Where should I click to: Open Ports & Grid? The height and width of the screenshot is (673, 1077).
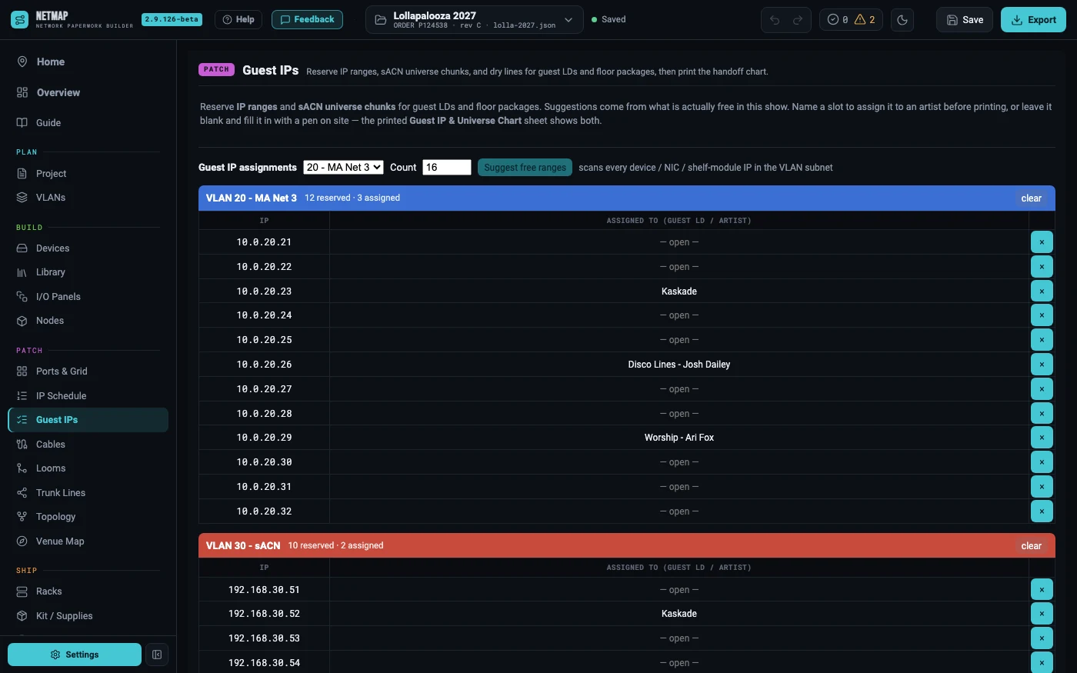[x=88, y=371]
